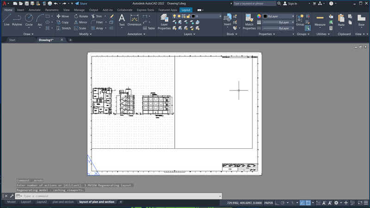Image resolution: width=370 pixels, height=208 pixels.
Task: Add a new layout with plus button
Action: coord(121,202)
